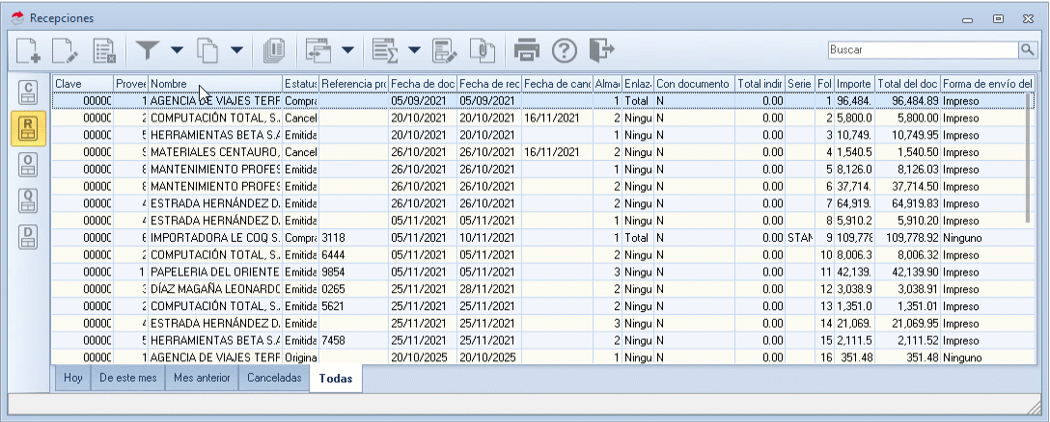The image size is (1050, 422).
Task: Open help with the question mark icon
Action: click(x=564, y=49)
